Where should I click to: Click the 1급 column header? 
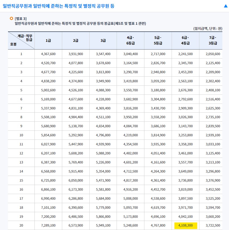[48, 40]
